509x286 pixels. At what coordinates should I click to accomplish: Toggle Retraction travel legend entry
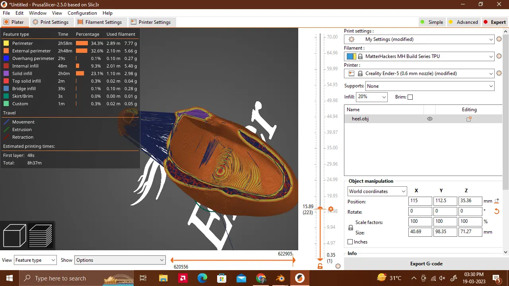18,137
